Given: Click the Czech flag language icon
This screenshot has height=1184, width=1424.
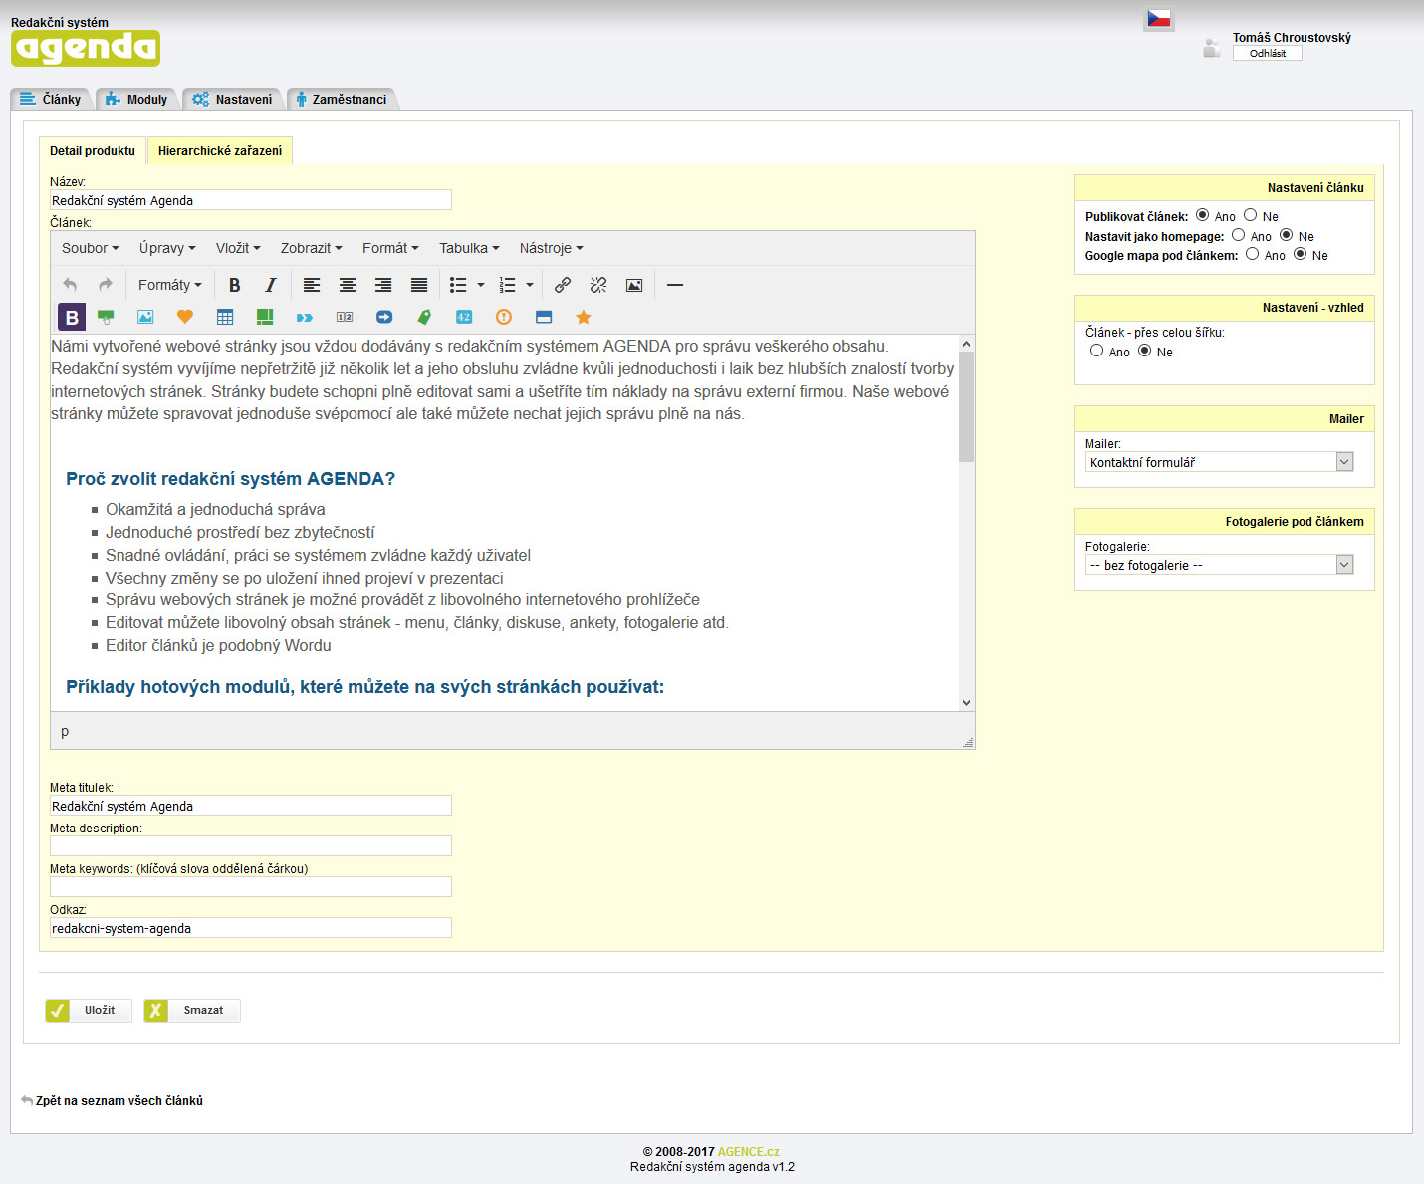Looking at the screenshot, I should 1158,19.
